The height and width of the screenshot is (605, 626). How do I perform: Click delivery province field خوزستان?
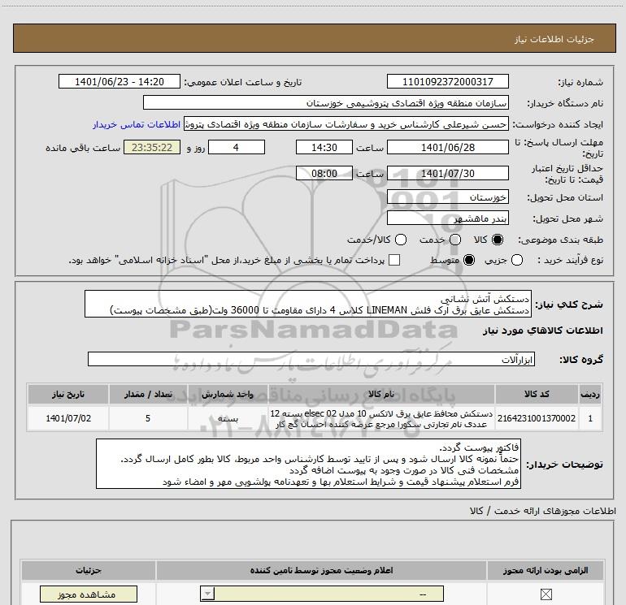(447, 197)
